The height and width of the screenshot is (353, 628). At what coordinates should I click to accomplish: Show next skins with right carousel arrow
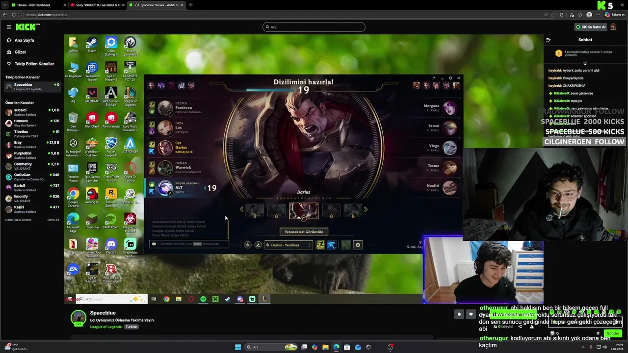366,210
